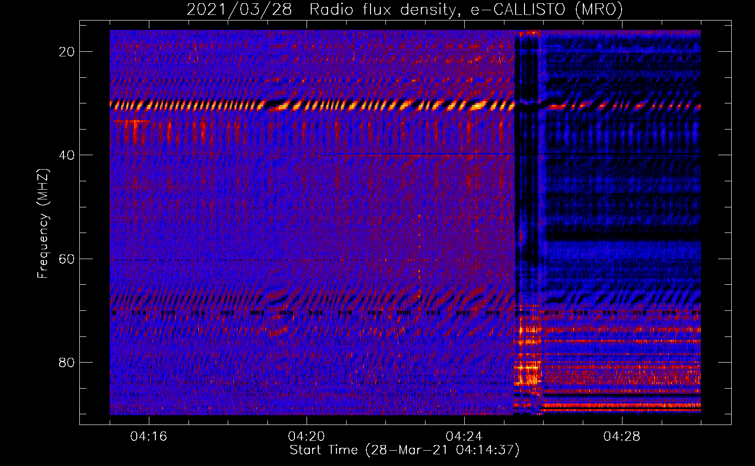The image size is (755, 466).
Task: Click the e-CALLISTO (MRO) text in title
Action: pos(546,9)
